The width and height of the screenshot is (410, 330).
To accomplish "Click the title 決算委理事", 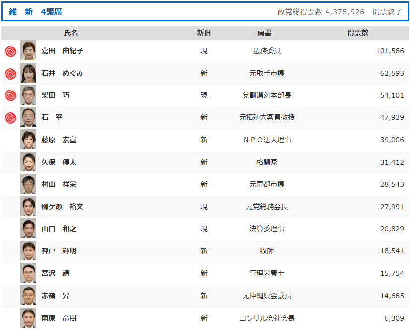I will pos(267,229).
